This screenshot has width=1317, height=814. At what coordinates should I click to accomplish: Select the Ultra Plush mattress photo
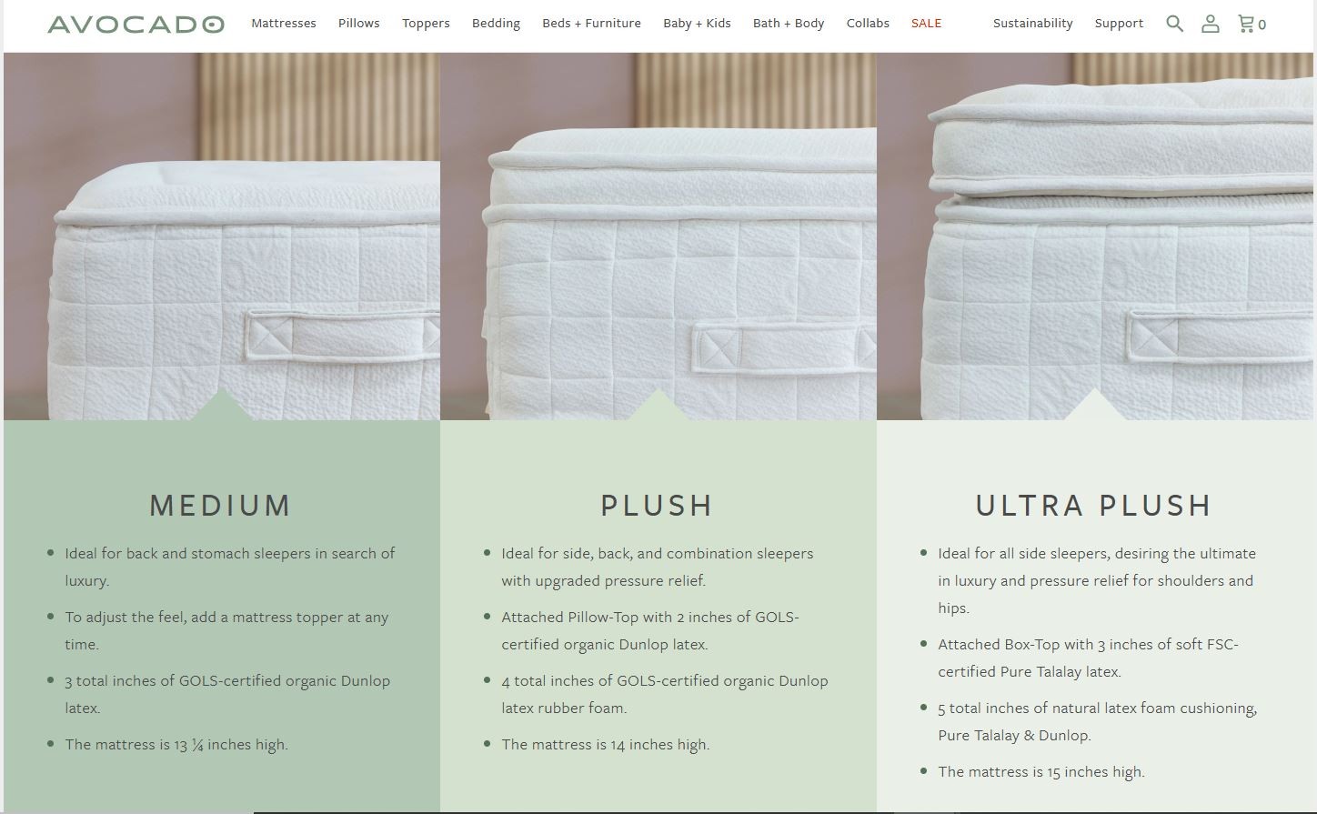(1095, 236)
